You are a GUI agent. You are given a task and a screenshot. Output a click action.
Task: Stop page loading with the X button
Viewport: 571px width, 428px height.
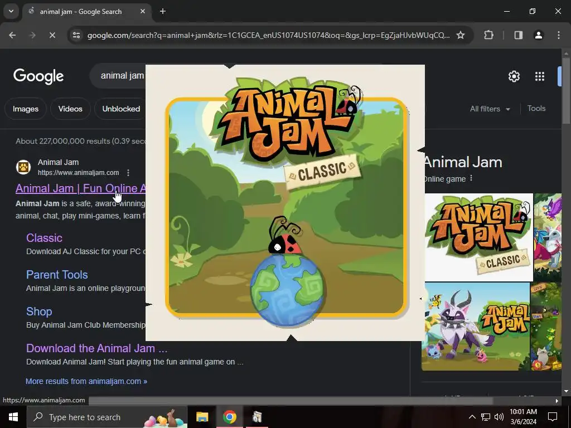[52, 35]
